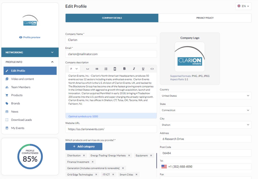
Task: Open the My Events page
Action: point(18,128)
